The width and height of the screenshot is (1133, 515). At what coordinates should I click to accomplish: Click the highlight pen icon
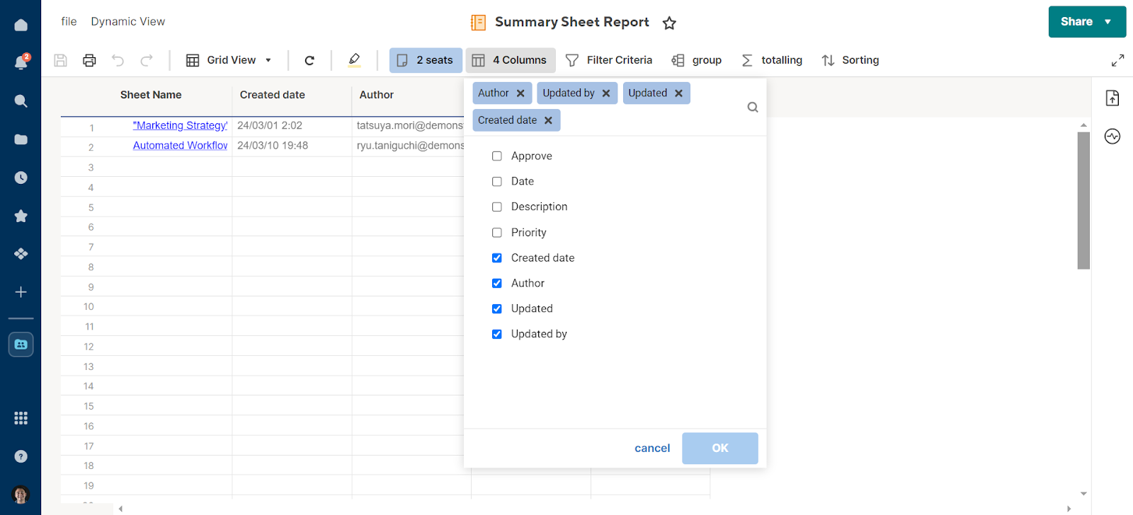(x=355, y=60)
